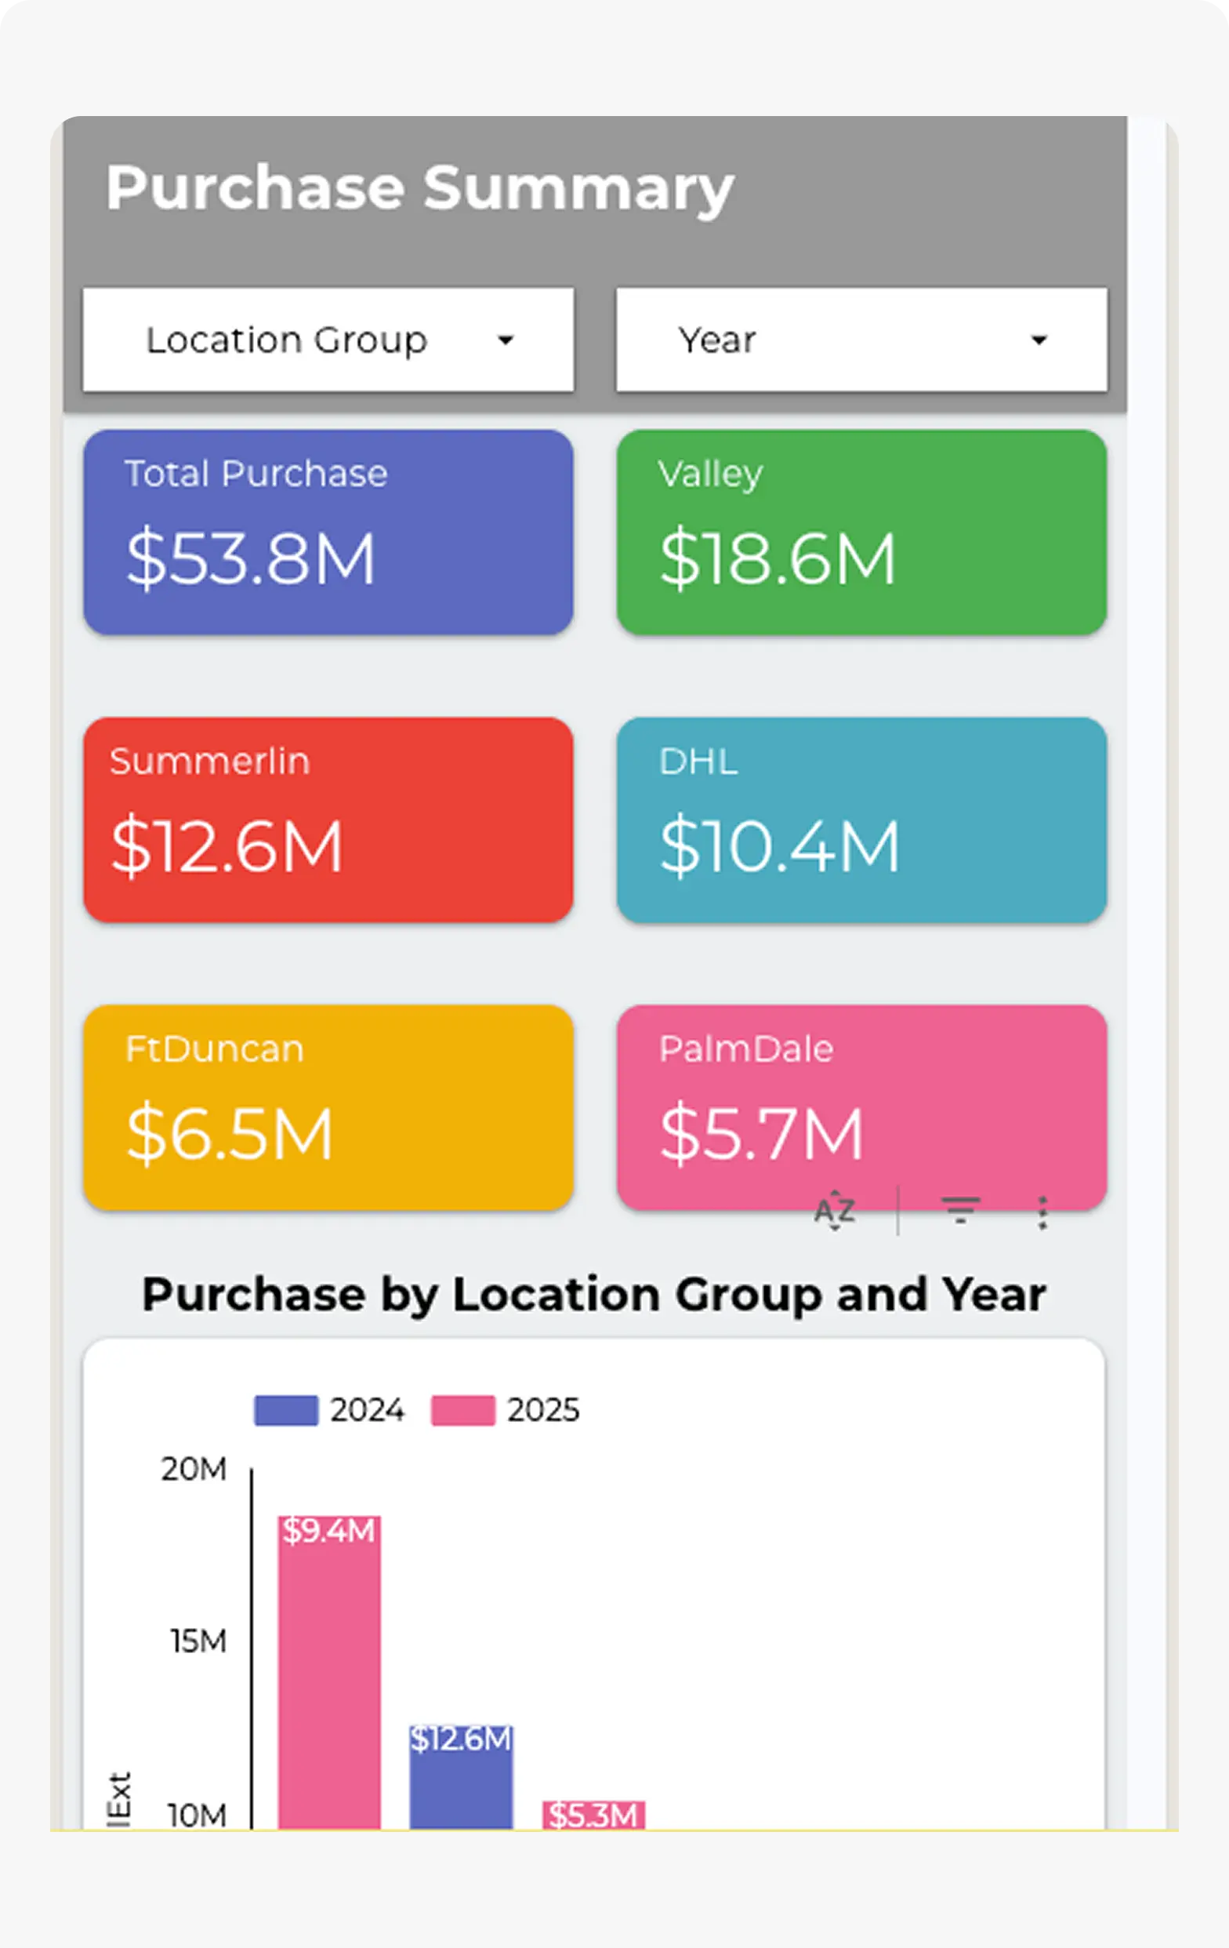The image size is (1229, 1948).
Task: Click the DHL $10.4M card
Action: pos(861,820)
